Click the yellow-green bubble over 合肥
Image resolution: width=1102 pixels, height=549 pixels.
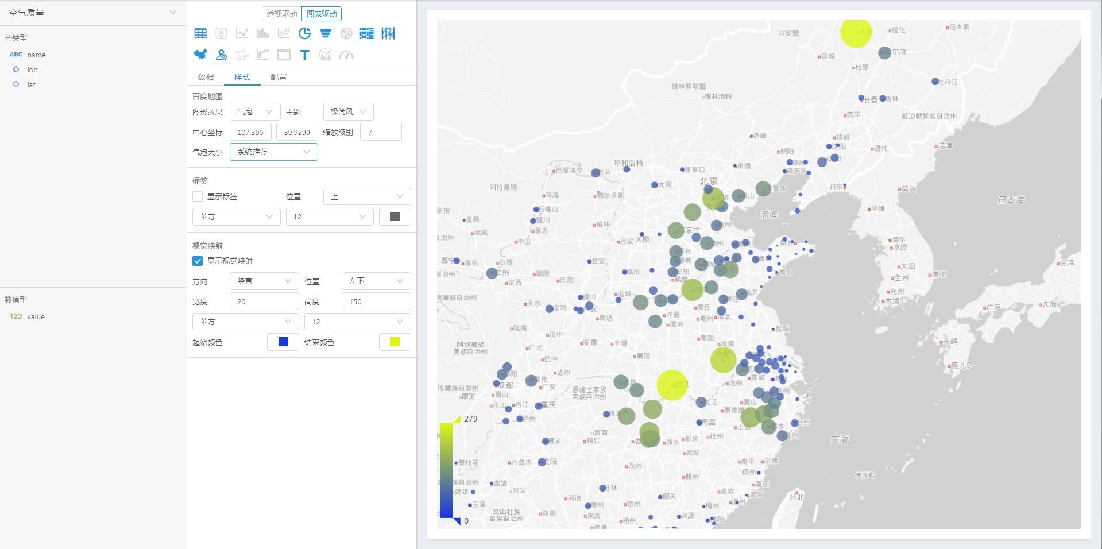pyautogui.click(x=723, y=359)
